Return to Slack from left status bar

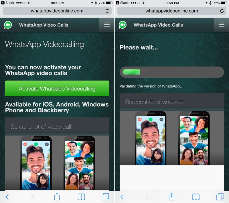pos(8,3)
